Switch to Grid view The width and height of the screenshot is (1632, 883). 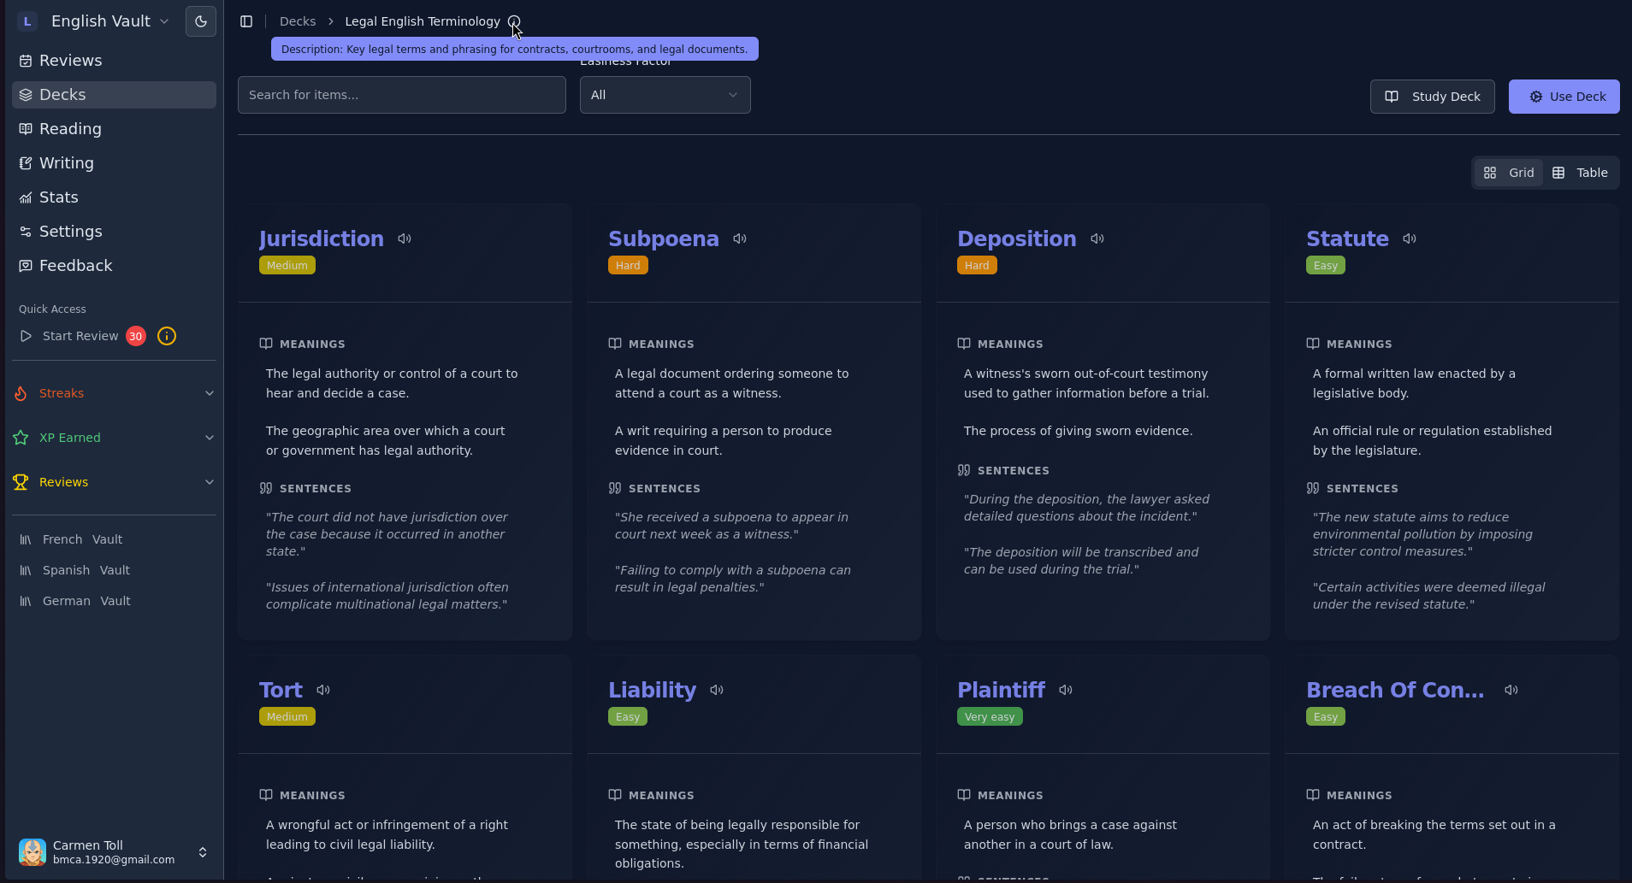[1507, 172]
